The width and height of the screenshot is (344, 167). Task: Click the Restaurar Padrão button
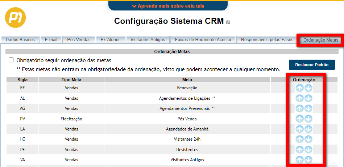tap(312, 65)
